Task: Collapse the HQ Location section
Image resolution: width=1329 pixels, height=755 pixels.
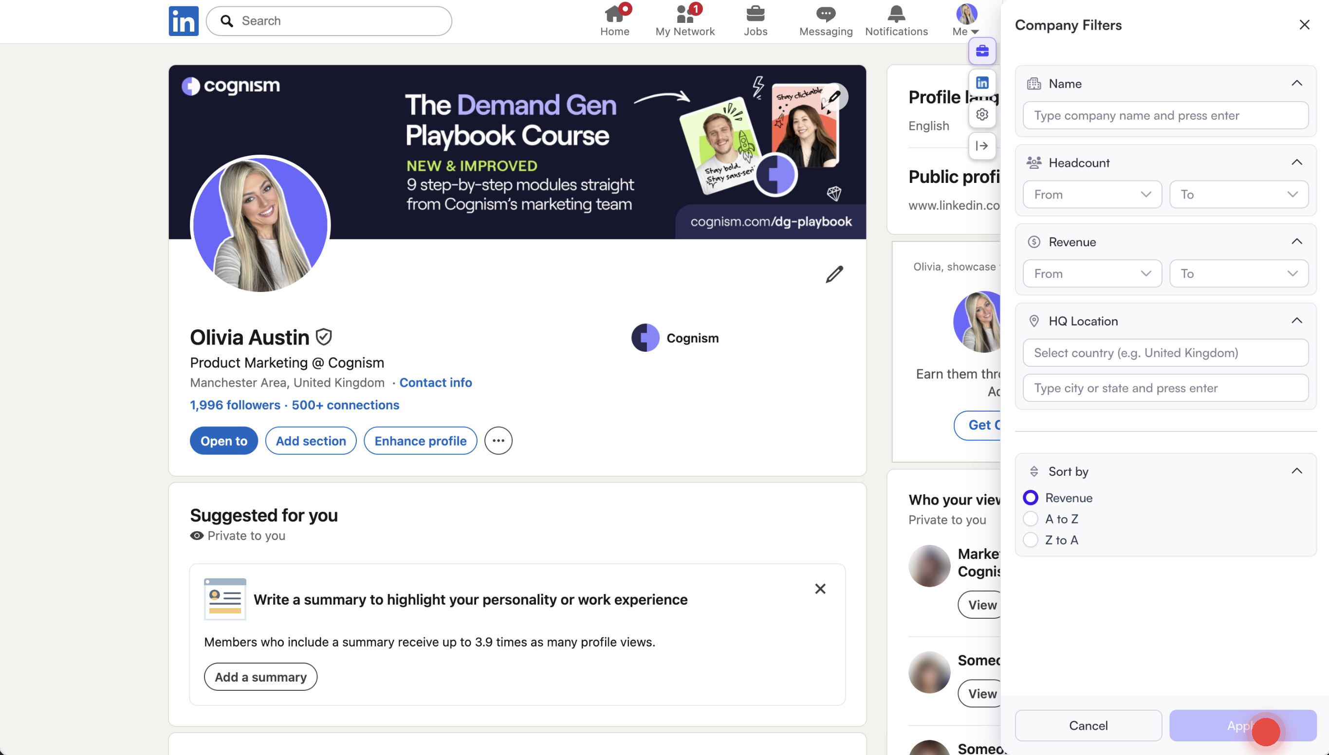Action: click(x=1296, y=321)
